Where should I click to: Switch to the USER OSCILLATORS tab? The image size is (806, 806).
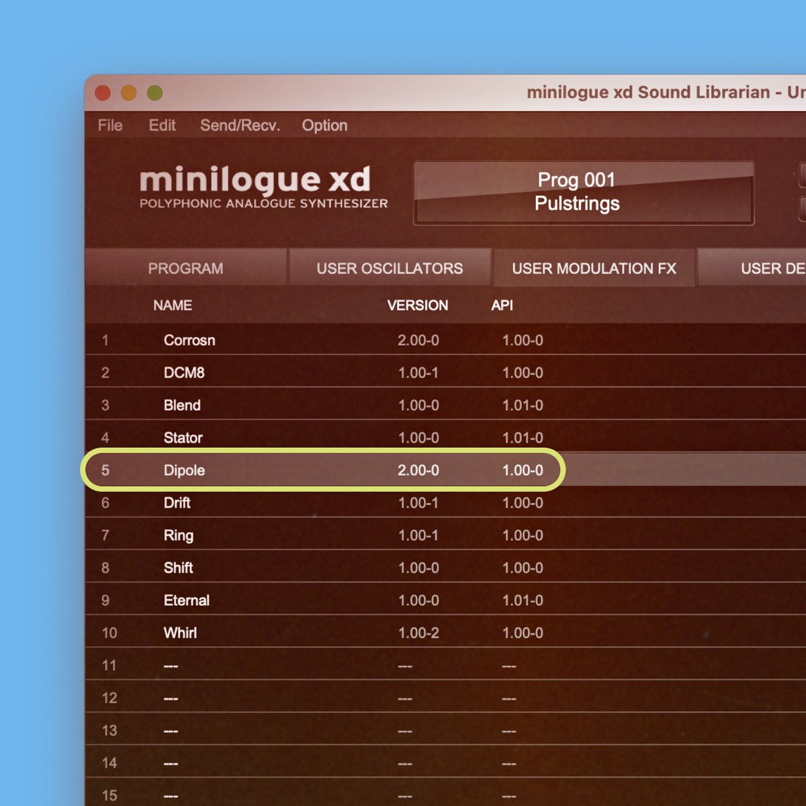(x=390, y=268)
